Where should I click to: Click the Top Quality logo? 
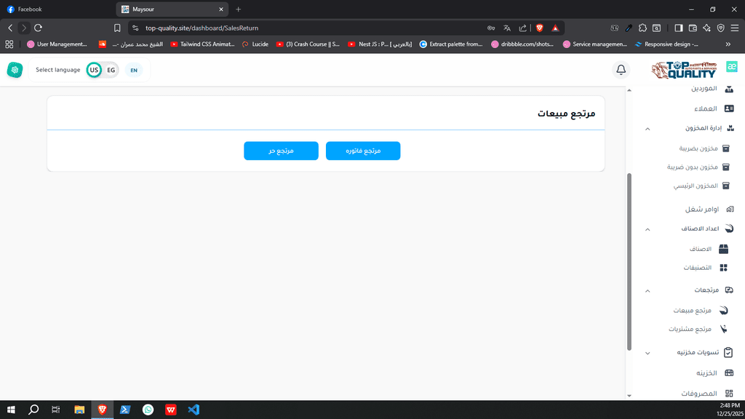(684, 71)
